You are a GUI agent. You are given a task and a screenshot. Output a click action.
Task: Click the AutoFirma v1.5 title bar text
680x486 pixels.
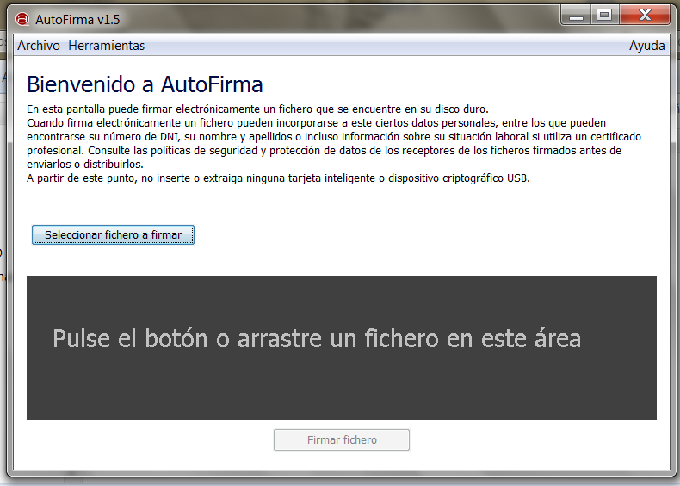point(78,19)
